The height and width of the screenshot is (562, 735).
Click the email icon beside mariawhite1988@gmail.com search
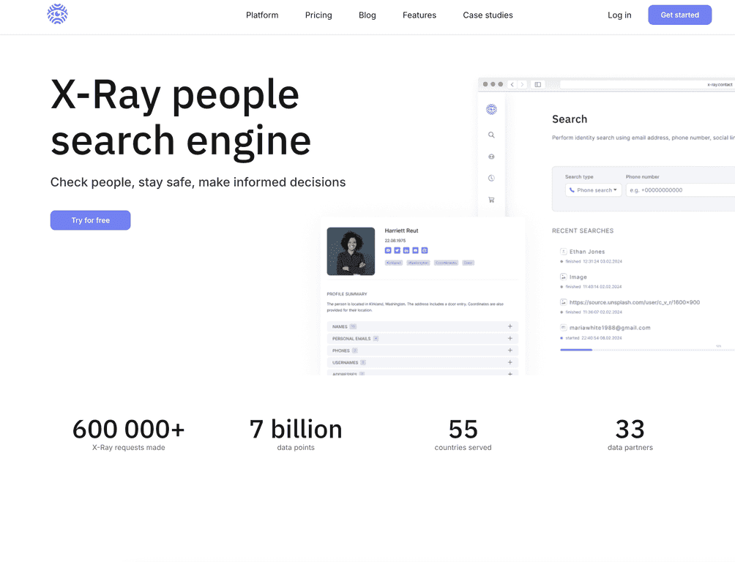pyautogui.click(x=564, y=327)
